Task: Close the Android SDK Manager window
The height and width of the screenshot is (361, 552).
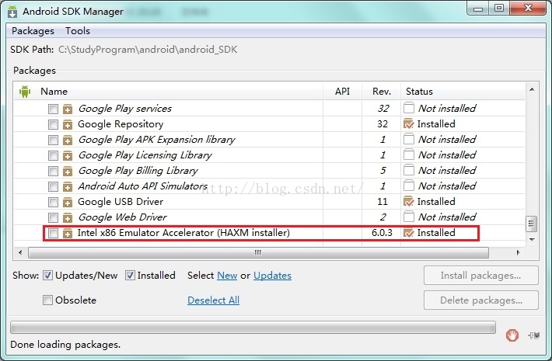Action: click(528, 9)
